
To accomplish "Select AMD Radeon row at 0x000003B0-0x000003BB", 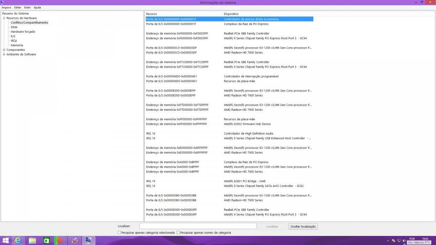I will [229, 200].
